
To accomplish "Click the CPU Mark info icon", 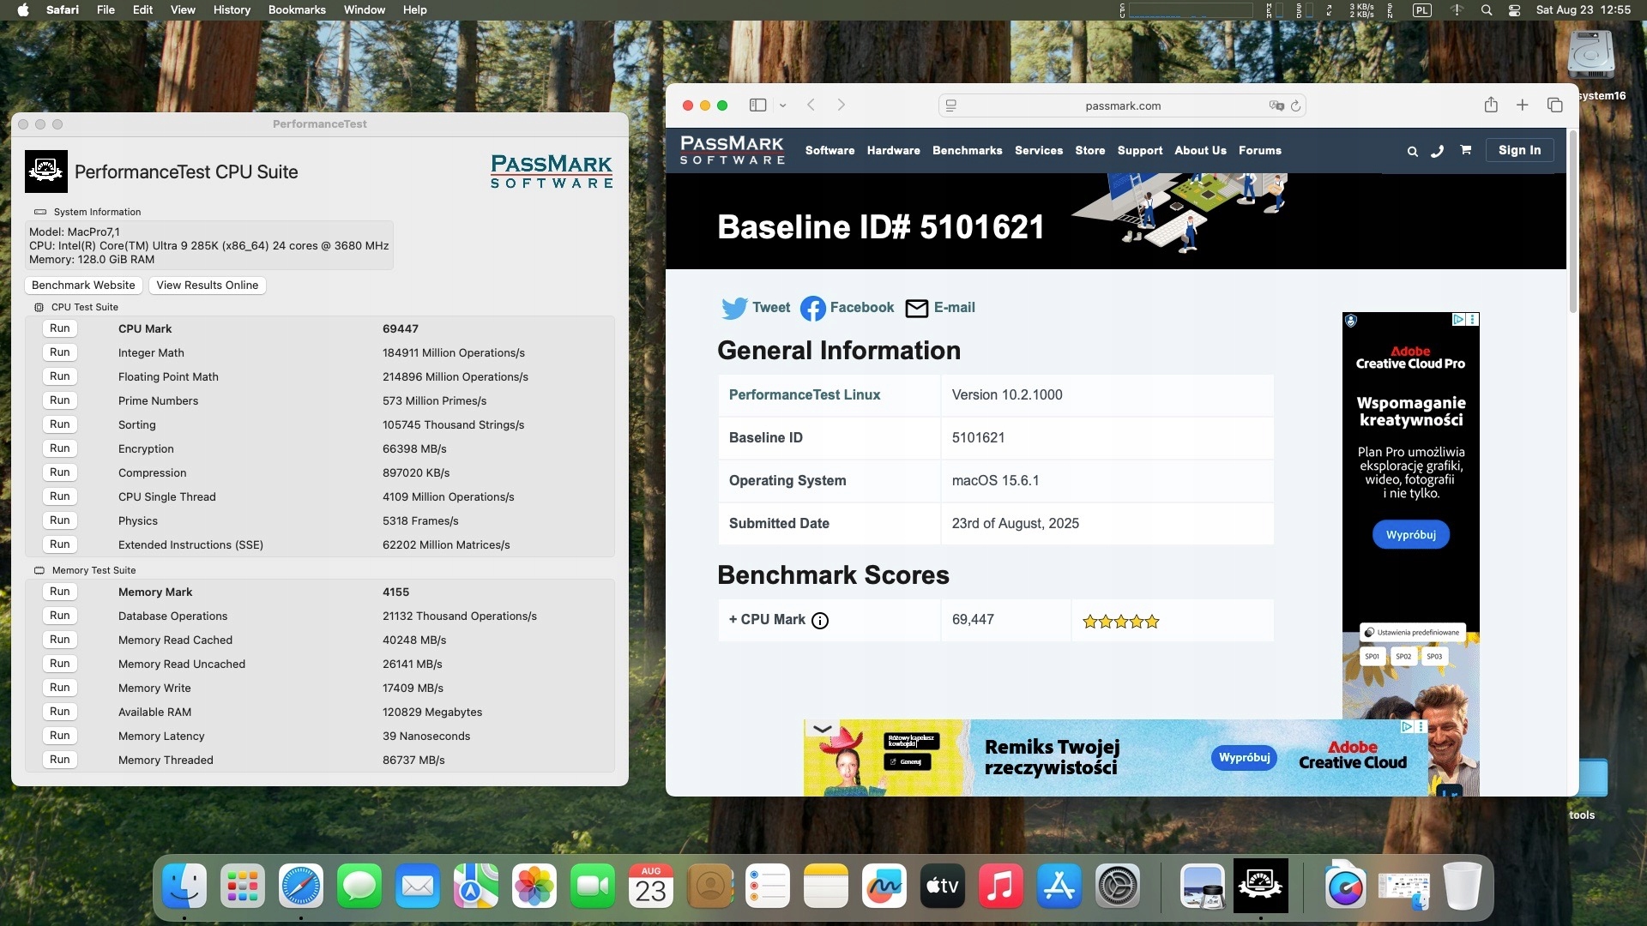I will (x=820, y=621).
